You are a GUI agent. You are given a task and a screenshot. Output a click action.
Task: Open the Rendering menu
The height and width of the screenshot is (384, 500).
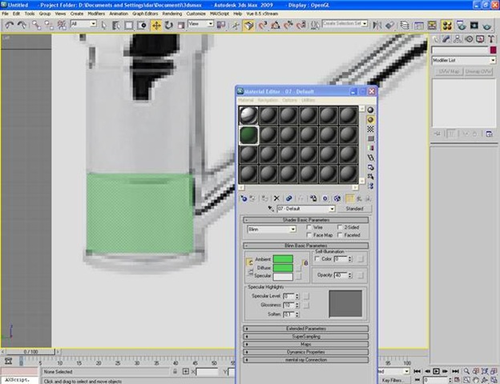[x=172, y=14]
